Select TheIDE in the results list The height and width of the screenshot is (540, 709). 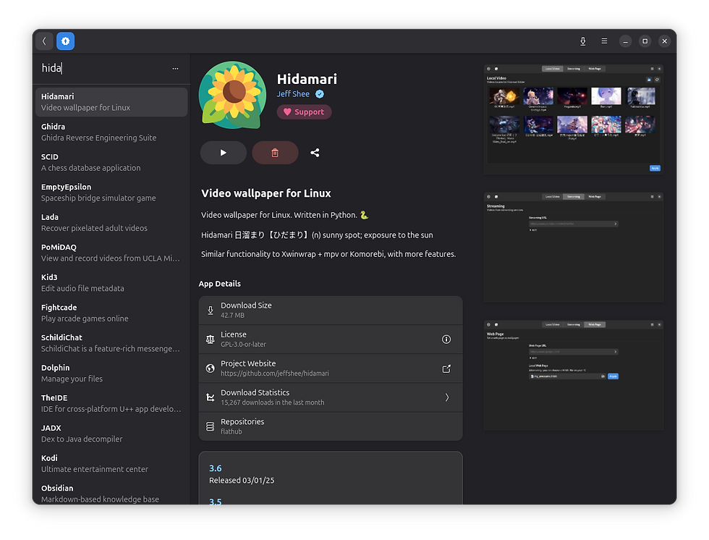coord(111,403)
